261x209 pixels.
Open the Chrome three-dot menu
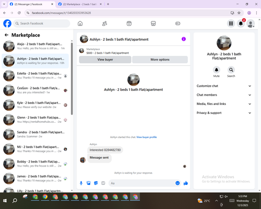[x=256, y=13]
